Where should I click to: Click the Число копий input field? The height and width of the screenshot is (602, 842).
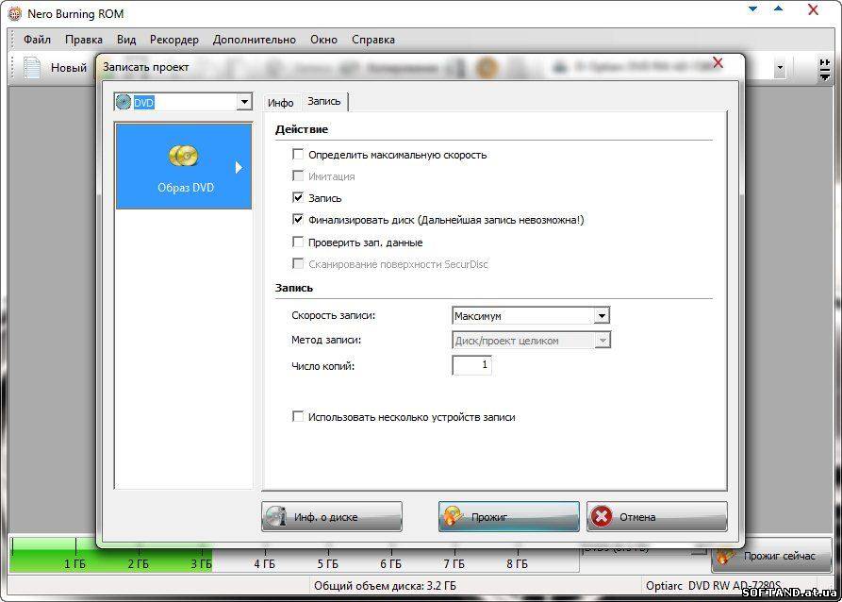tap(472, 365)
